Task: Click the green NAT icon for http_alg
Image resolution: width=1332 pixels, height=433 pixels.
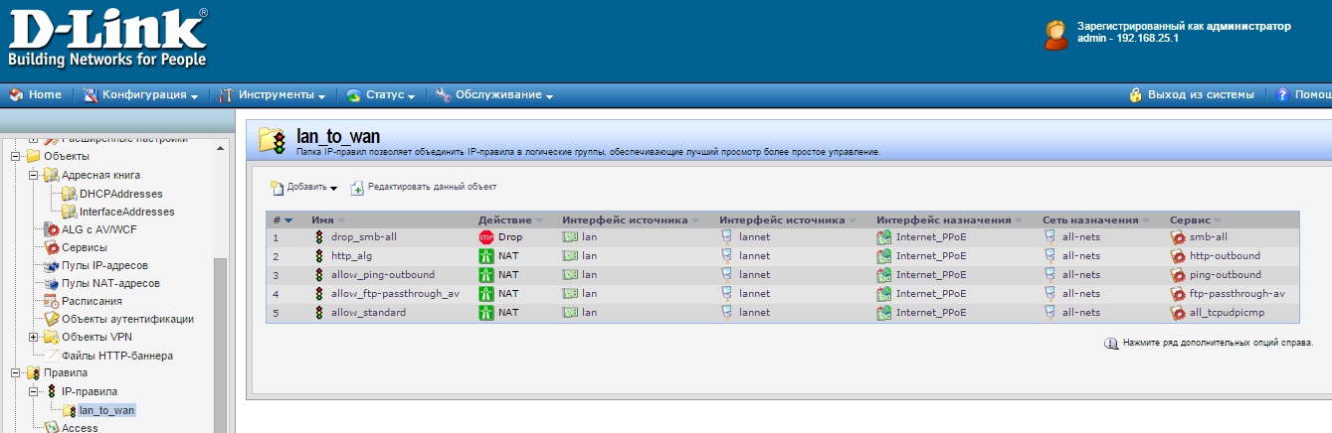Action: point(486,256)
